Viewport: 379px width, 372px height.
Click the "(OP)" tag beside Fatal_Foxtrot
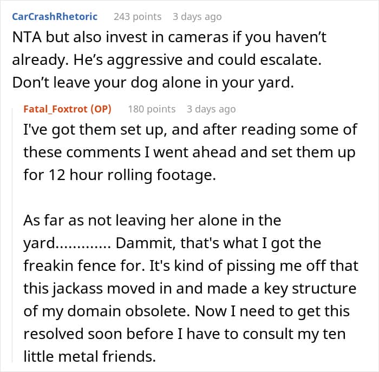[101, 109]
